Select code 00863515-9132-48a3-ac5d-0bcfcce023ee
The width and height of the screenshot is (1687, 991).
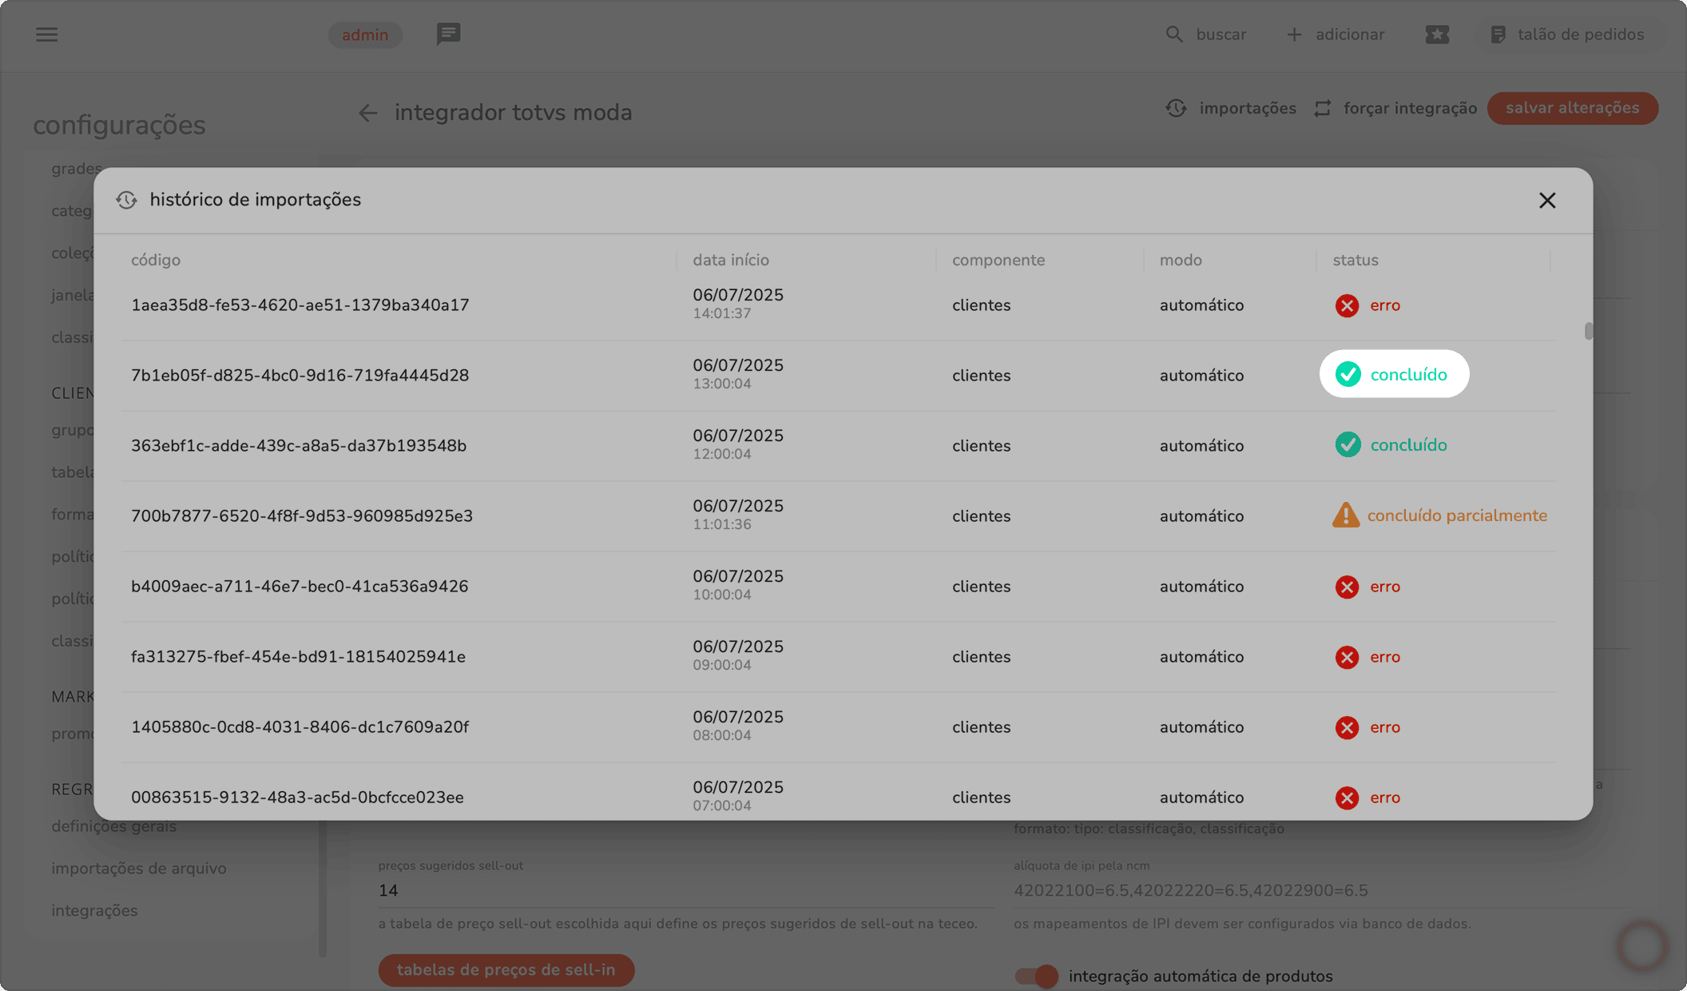[297, 798]
